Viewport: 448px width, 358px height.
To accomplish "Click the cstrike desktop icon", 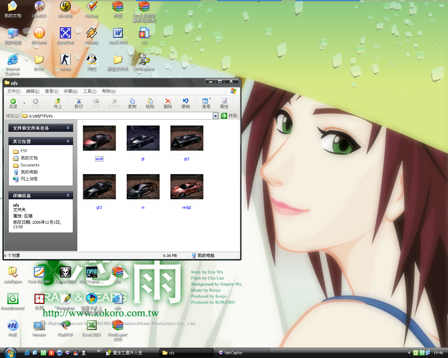I will pyautogui.click(x=65, y=63).
